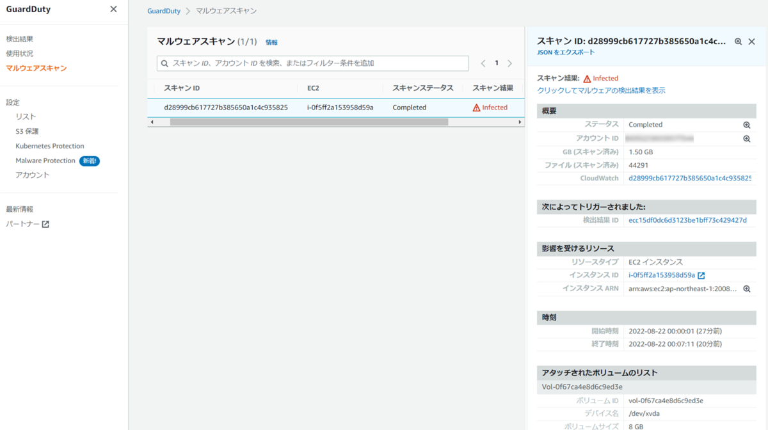Open 最新情報 in the sidebar
768x430 pixels.
click(x=20, y=209)
